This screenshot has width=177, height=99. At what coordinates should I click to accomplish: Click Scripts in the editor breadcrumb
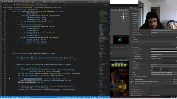point(10,8)
